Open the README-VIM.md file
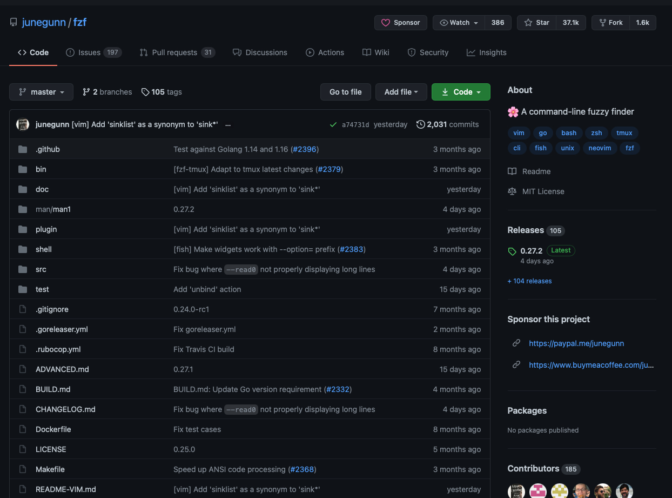Viewport: 672px width, 498px height. click(x=66, y=489)
